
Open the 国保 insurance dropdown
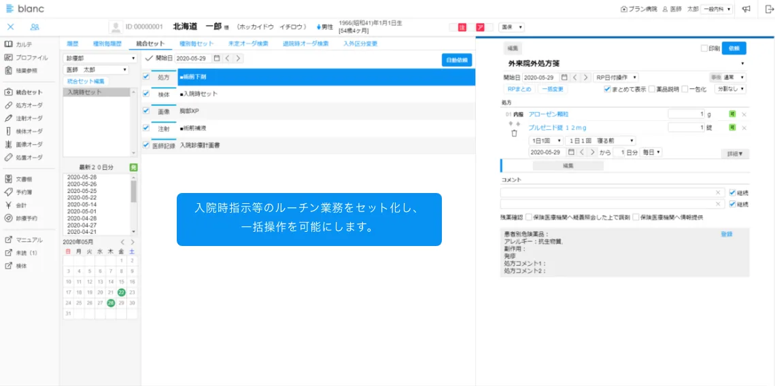pos(511,27)
